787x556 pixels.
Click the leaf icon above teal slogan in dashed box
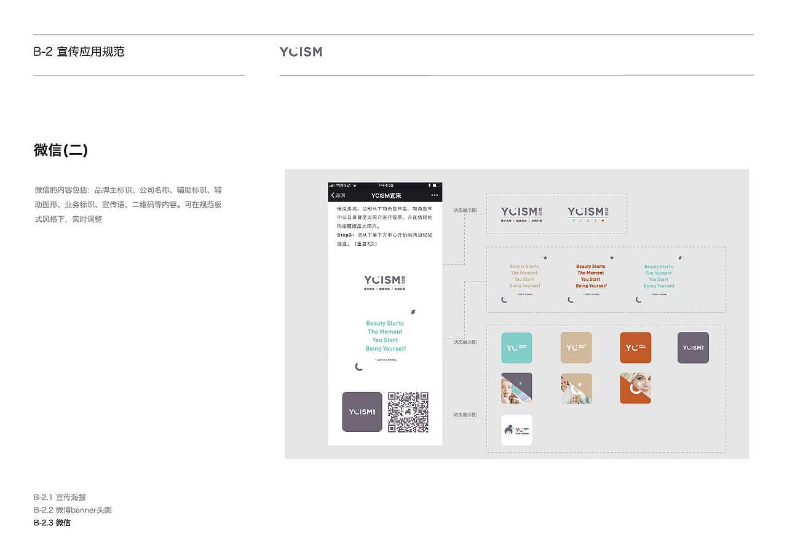(x=680, y=258)
